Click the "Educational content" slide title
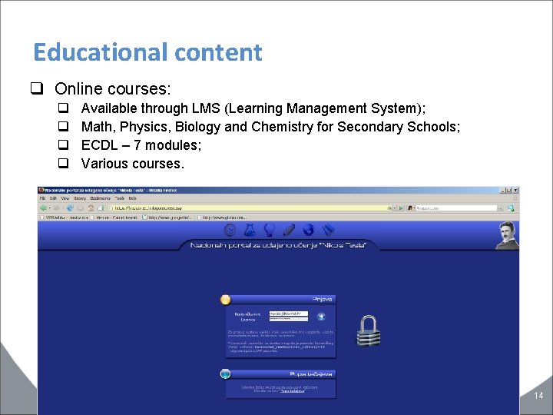Viewport: 553px width, 415px height. (147, 52)
